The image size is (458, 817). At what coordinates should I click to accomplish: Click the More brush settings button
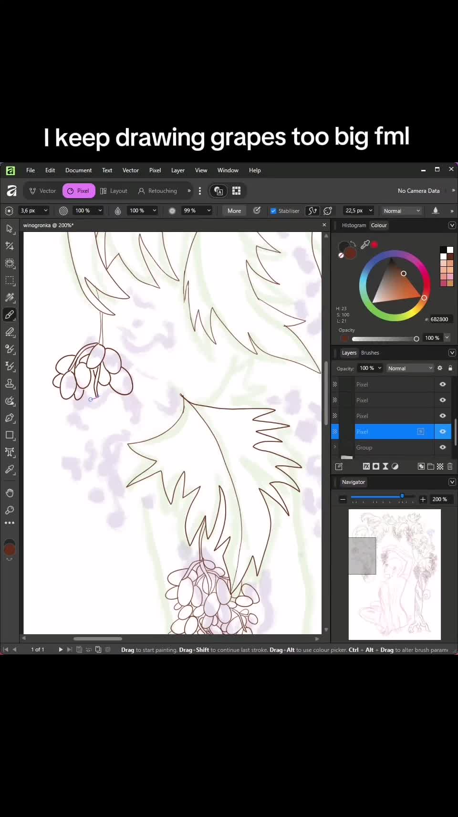click(234, 210)
